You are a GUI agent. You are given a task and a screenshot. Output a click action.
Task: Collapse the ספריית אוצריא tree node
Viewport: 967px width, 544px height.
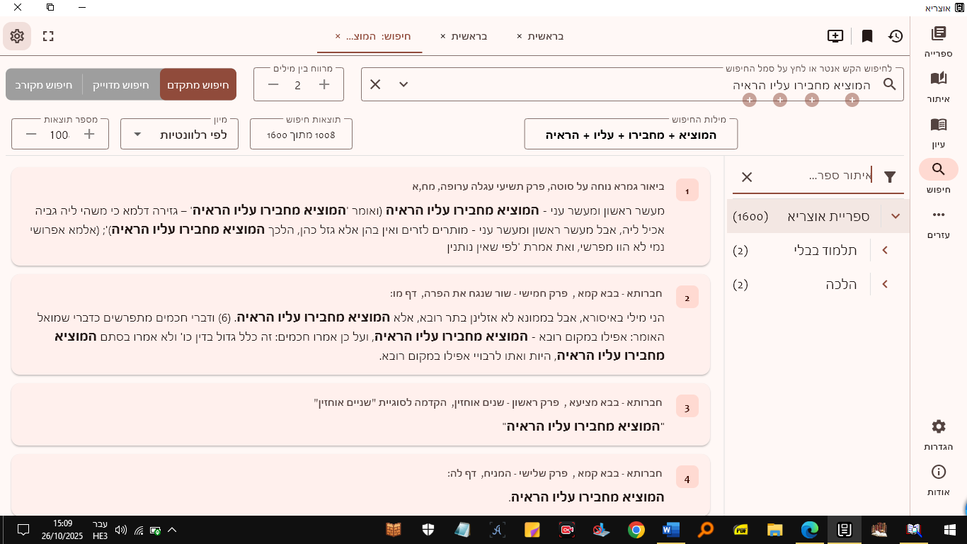coord(896,216)
